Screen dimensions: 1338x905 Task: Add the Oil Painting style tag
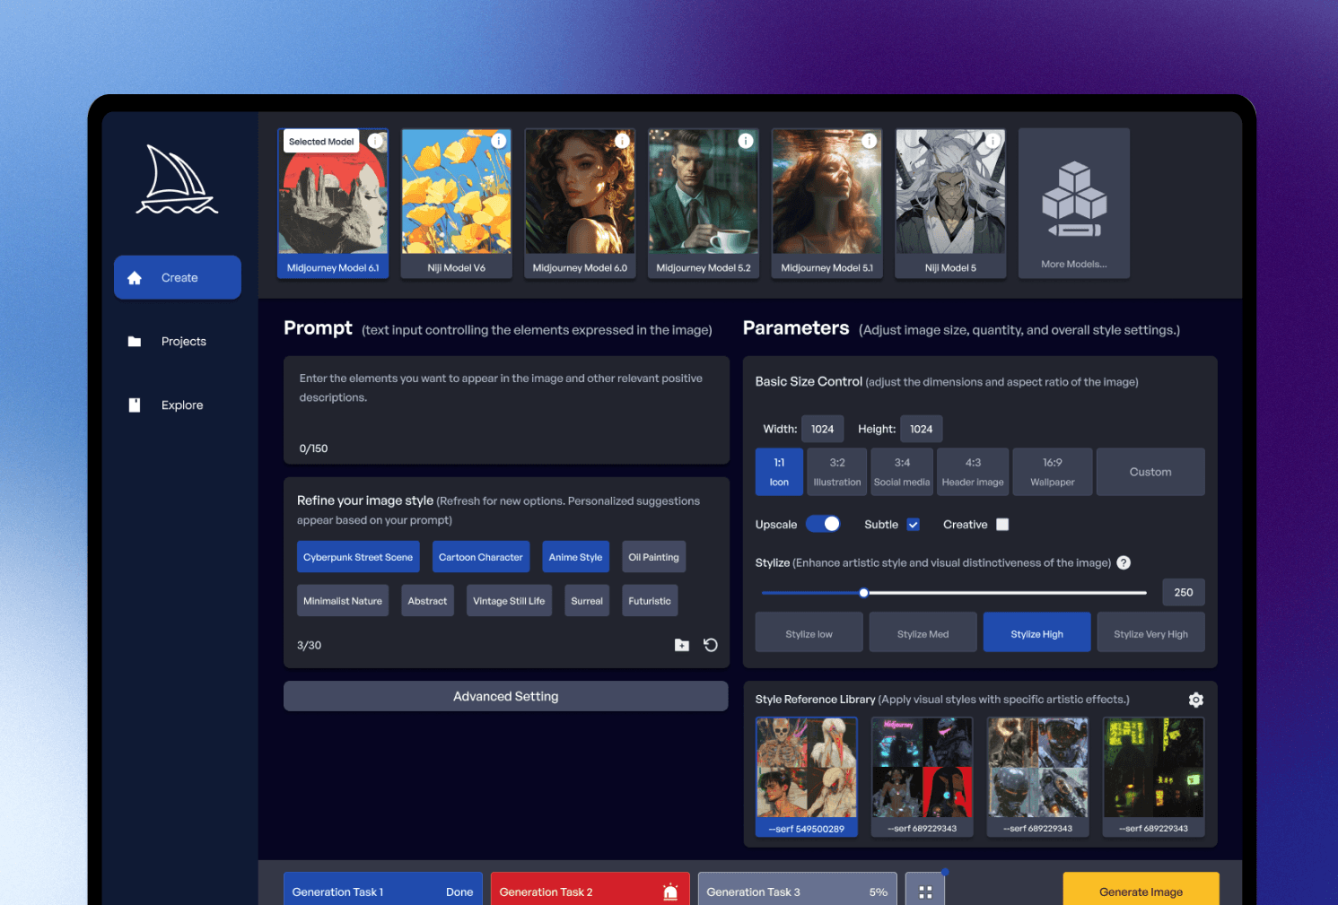(x=654, y=557)
